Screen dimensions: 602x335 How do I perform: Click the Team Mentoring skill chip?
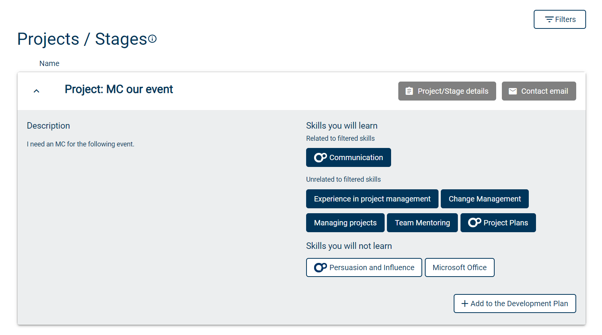pyautogui.click(x=422, y=223)
